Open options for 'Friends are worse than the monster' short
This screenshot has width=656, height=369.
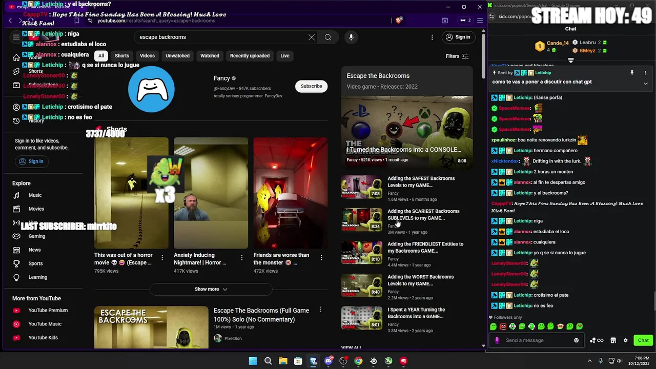(x=321, y=257)
